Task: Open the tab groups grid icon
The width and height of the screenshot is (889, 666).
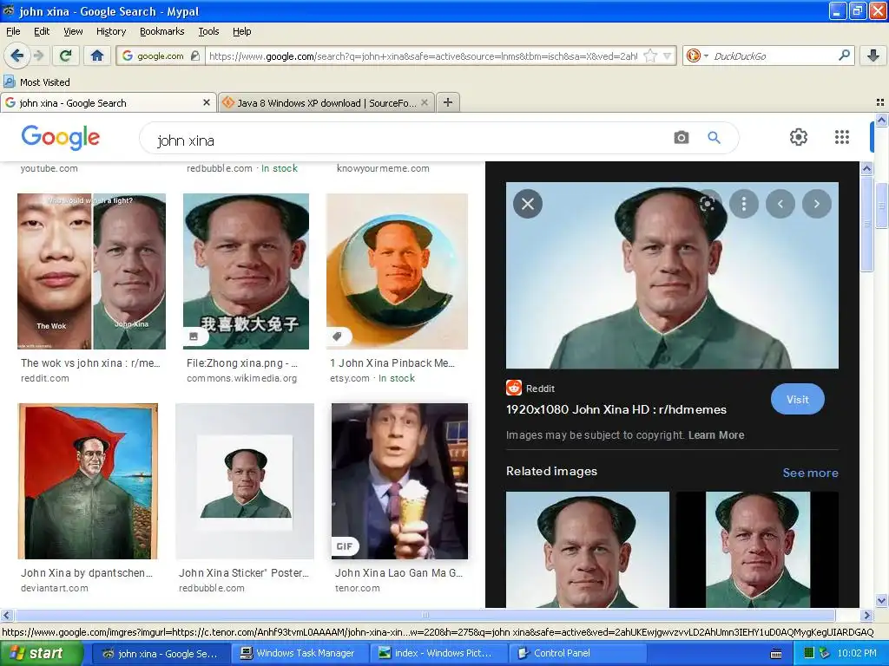Action: point(880,102)
